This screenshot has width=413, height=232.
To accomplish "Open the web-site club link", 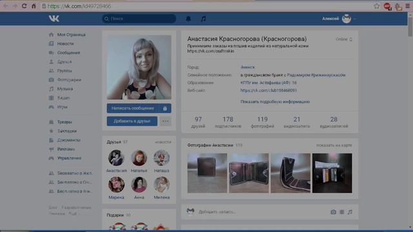I will [268, 90].
